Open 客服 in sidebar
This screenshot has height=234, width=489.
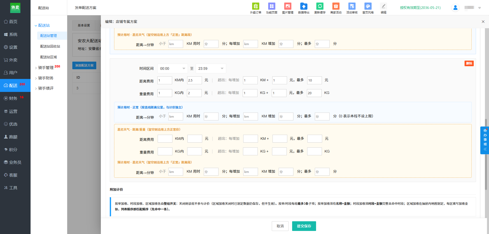[15, 175]
